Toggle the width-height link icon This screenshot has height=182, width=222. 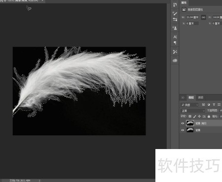coord(203,17)
